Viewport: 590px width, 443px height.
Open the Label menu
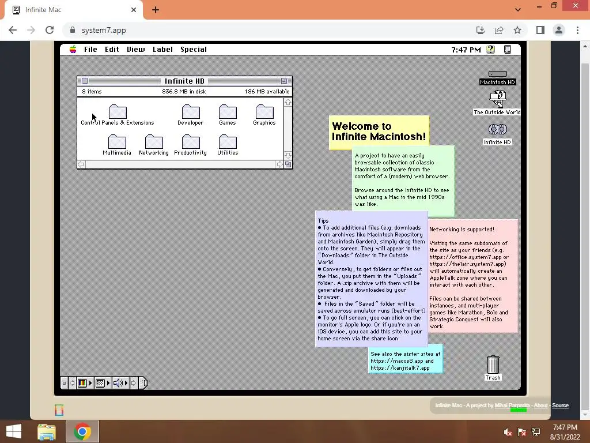(x=162, y=50)
